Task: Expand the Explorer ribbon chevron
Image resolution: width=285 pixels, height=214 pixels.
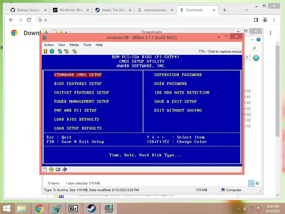Action: (252, 40)
